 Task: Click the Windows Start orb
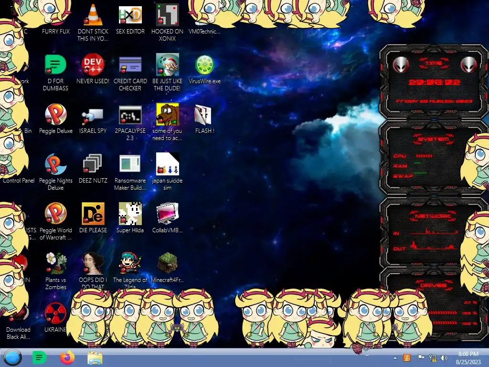pyautogui.click(x=13, y=357)
